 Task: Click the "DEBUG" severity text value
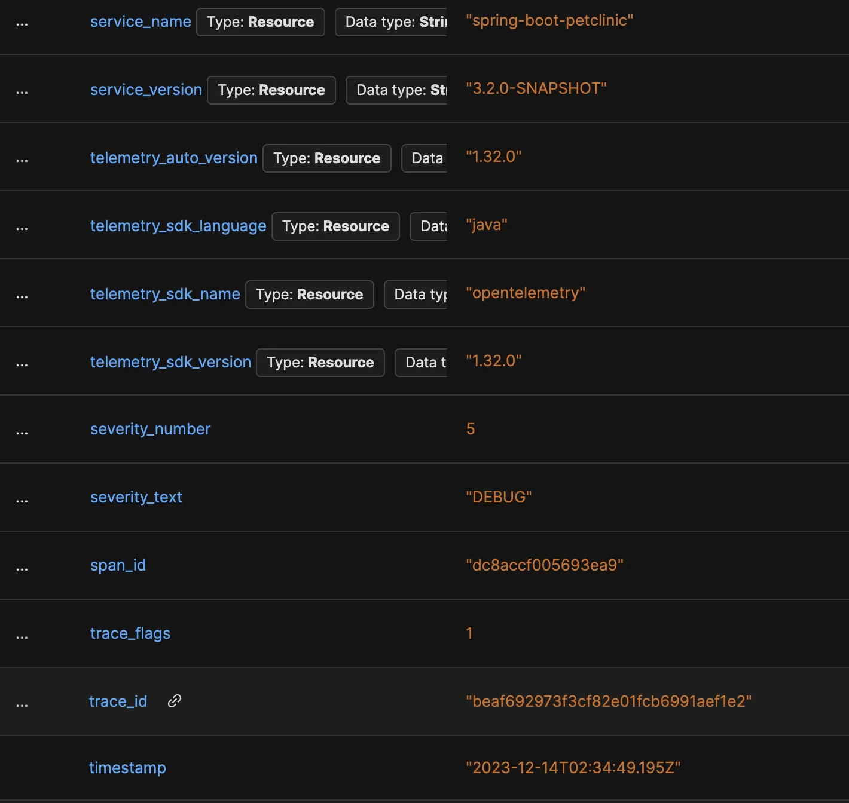coord(499,496)
